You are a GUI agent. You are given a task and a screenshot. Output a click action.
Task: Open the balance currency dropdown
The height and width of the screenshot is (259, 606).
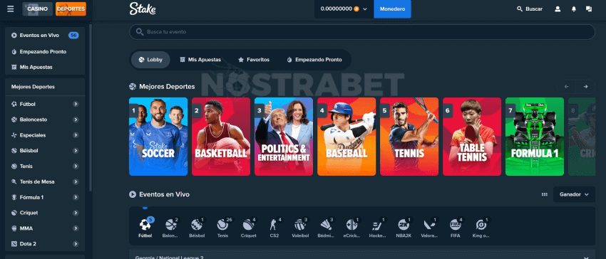[x=344, y=9]
